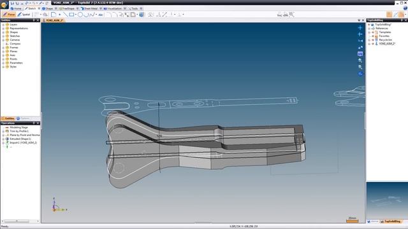
Task: Expand the Representations tree node
Action: (x=3, y=29)
